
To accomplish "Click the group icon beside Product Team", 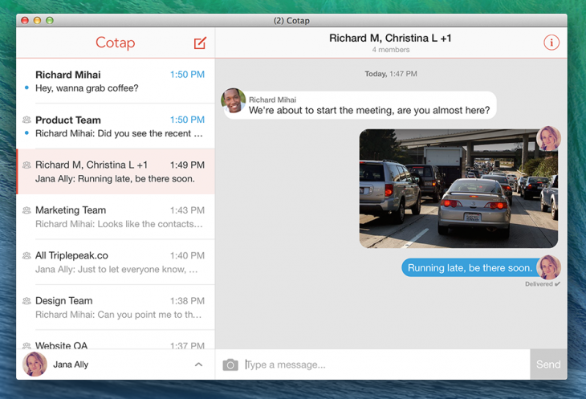I will pyautogui.click(x=26, y=120).
